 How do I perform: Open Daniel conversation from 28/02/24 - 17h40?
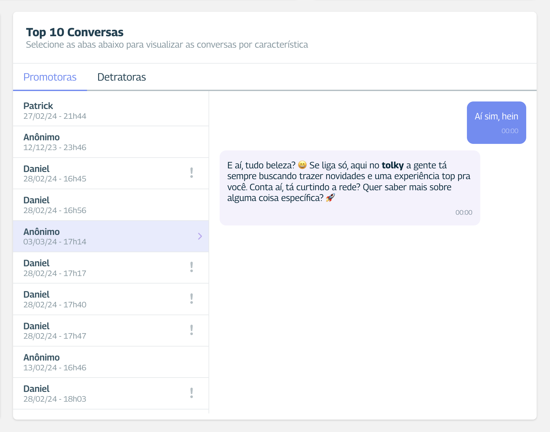tap(111, 299)
